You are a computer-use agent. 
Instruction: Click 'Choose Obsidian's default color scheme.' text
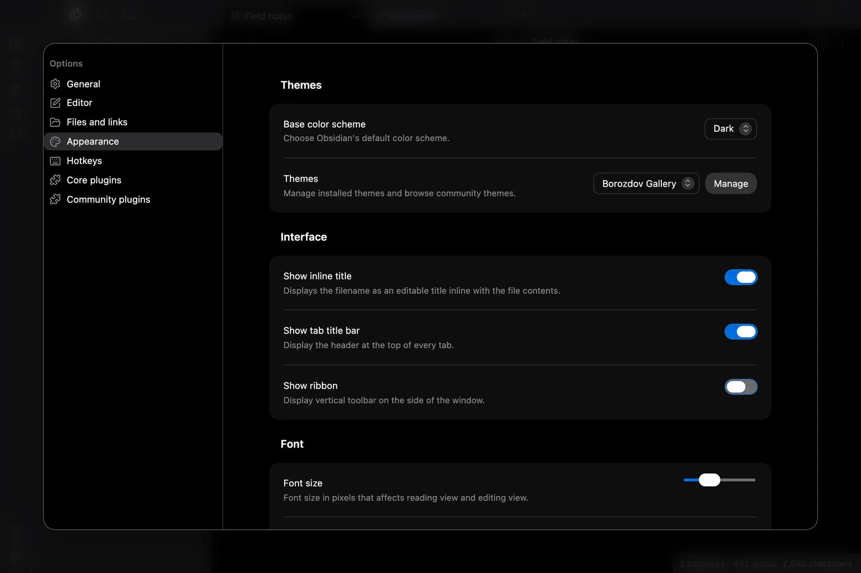click(366, 138)
